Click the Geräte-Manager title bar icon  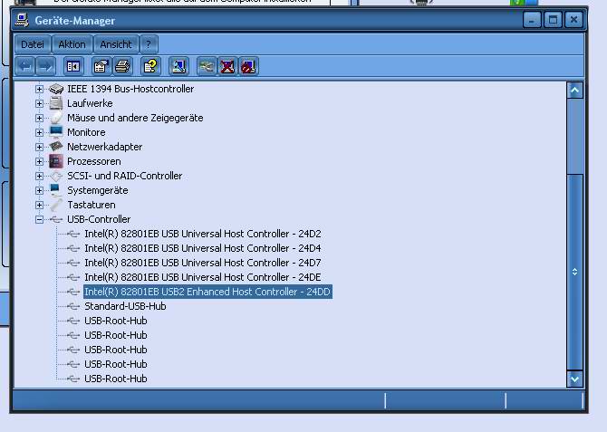coord(22,20)
